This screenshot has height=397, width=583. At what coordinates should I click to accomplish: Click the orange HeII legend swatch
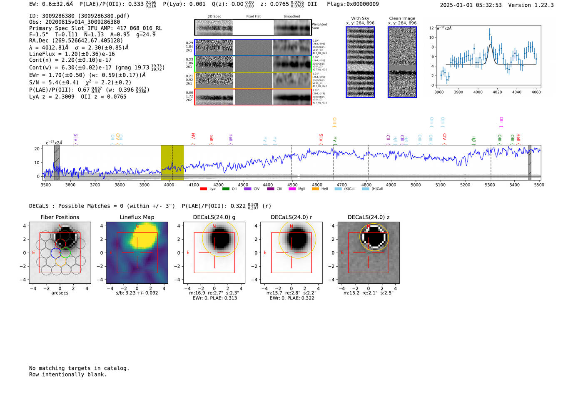tap(315, 189)
